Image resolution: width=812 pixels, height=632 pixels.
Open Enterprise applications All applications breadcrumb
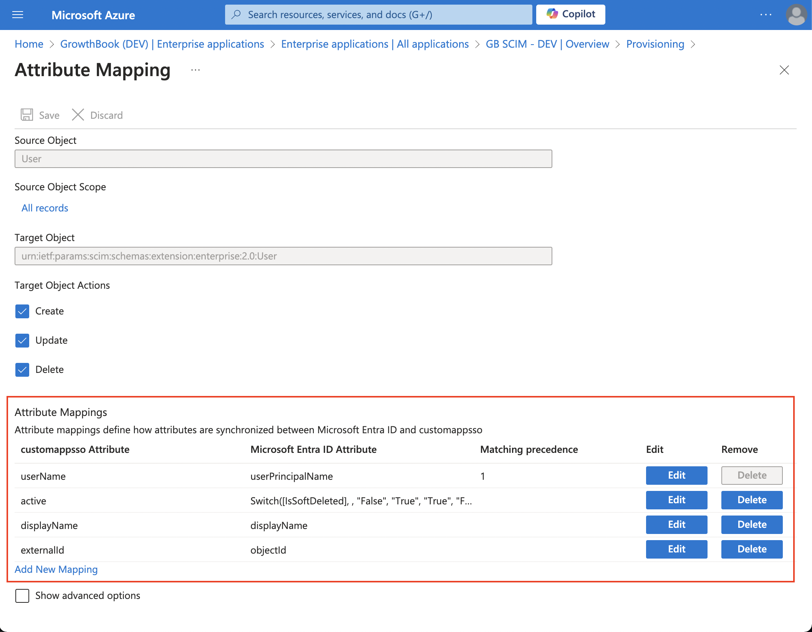pyautogui.click(x=375, y=44)
